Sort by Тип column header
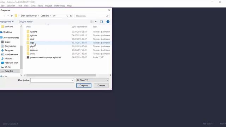The image size is (226, 127). pyautogui.click(x=95, y=27)
